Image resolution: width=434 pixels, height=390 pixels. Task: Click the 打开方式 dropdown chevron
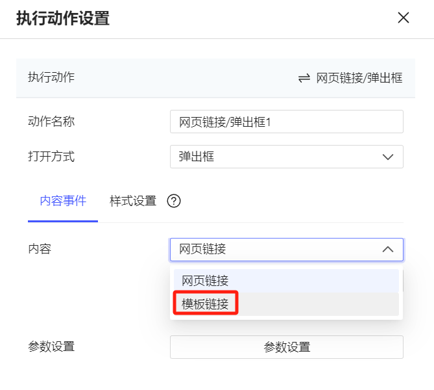coord(388,157)
